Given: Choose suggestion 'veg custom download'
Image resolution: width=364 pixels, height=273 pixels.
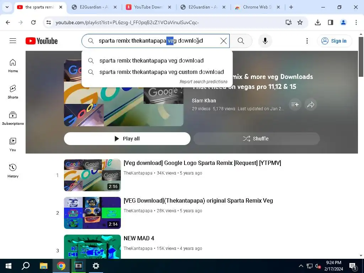Looking at the screenshot, I should (157, 72).
